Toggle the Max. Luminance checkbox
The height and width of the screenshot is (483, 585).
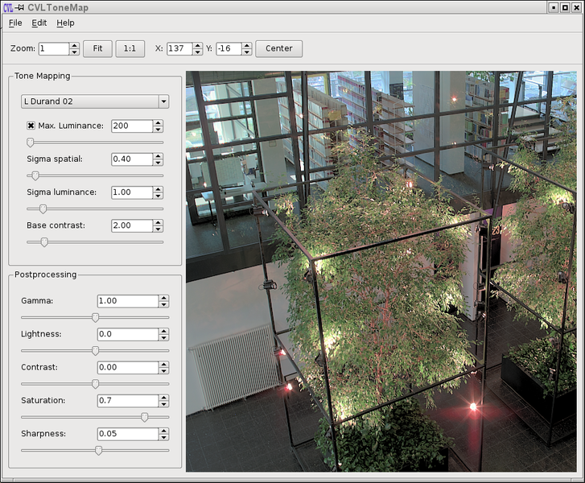(x=31, y=126)
